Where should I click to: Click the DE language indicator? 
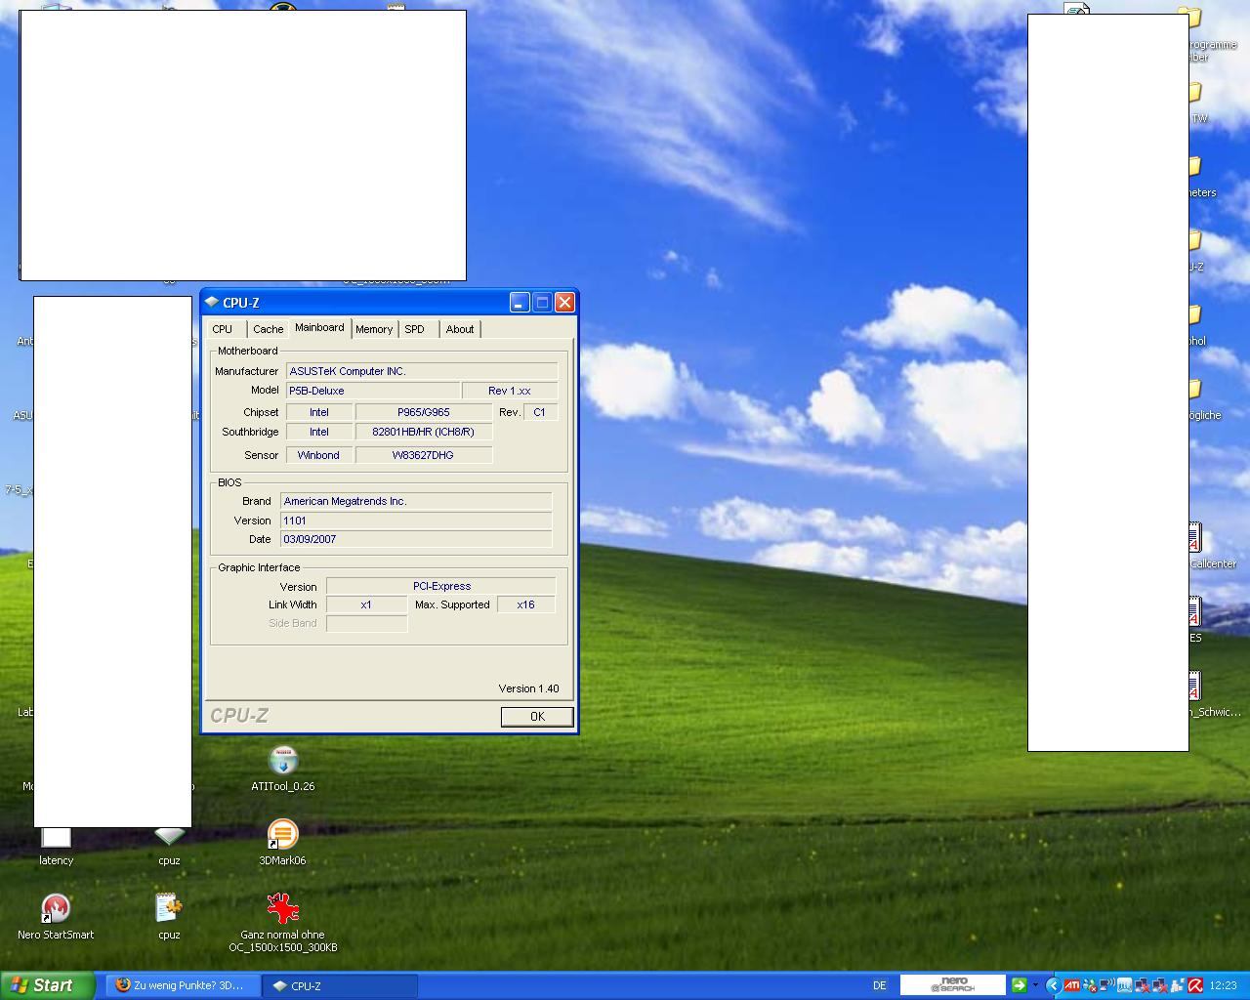[879, 985]
